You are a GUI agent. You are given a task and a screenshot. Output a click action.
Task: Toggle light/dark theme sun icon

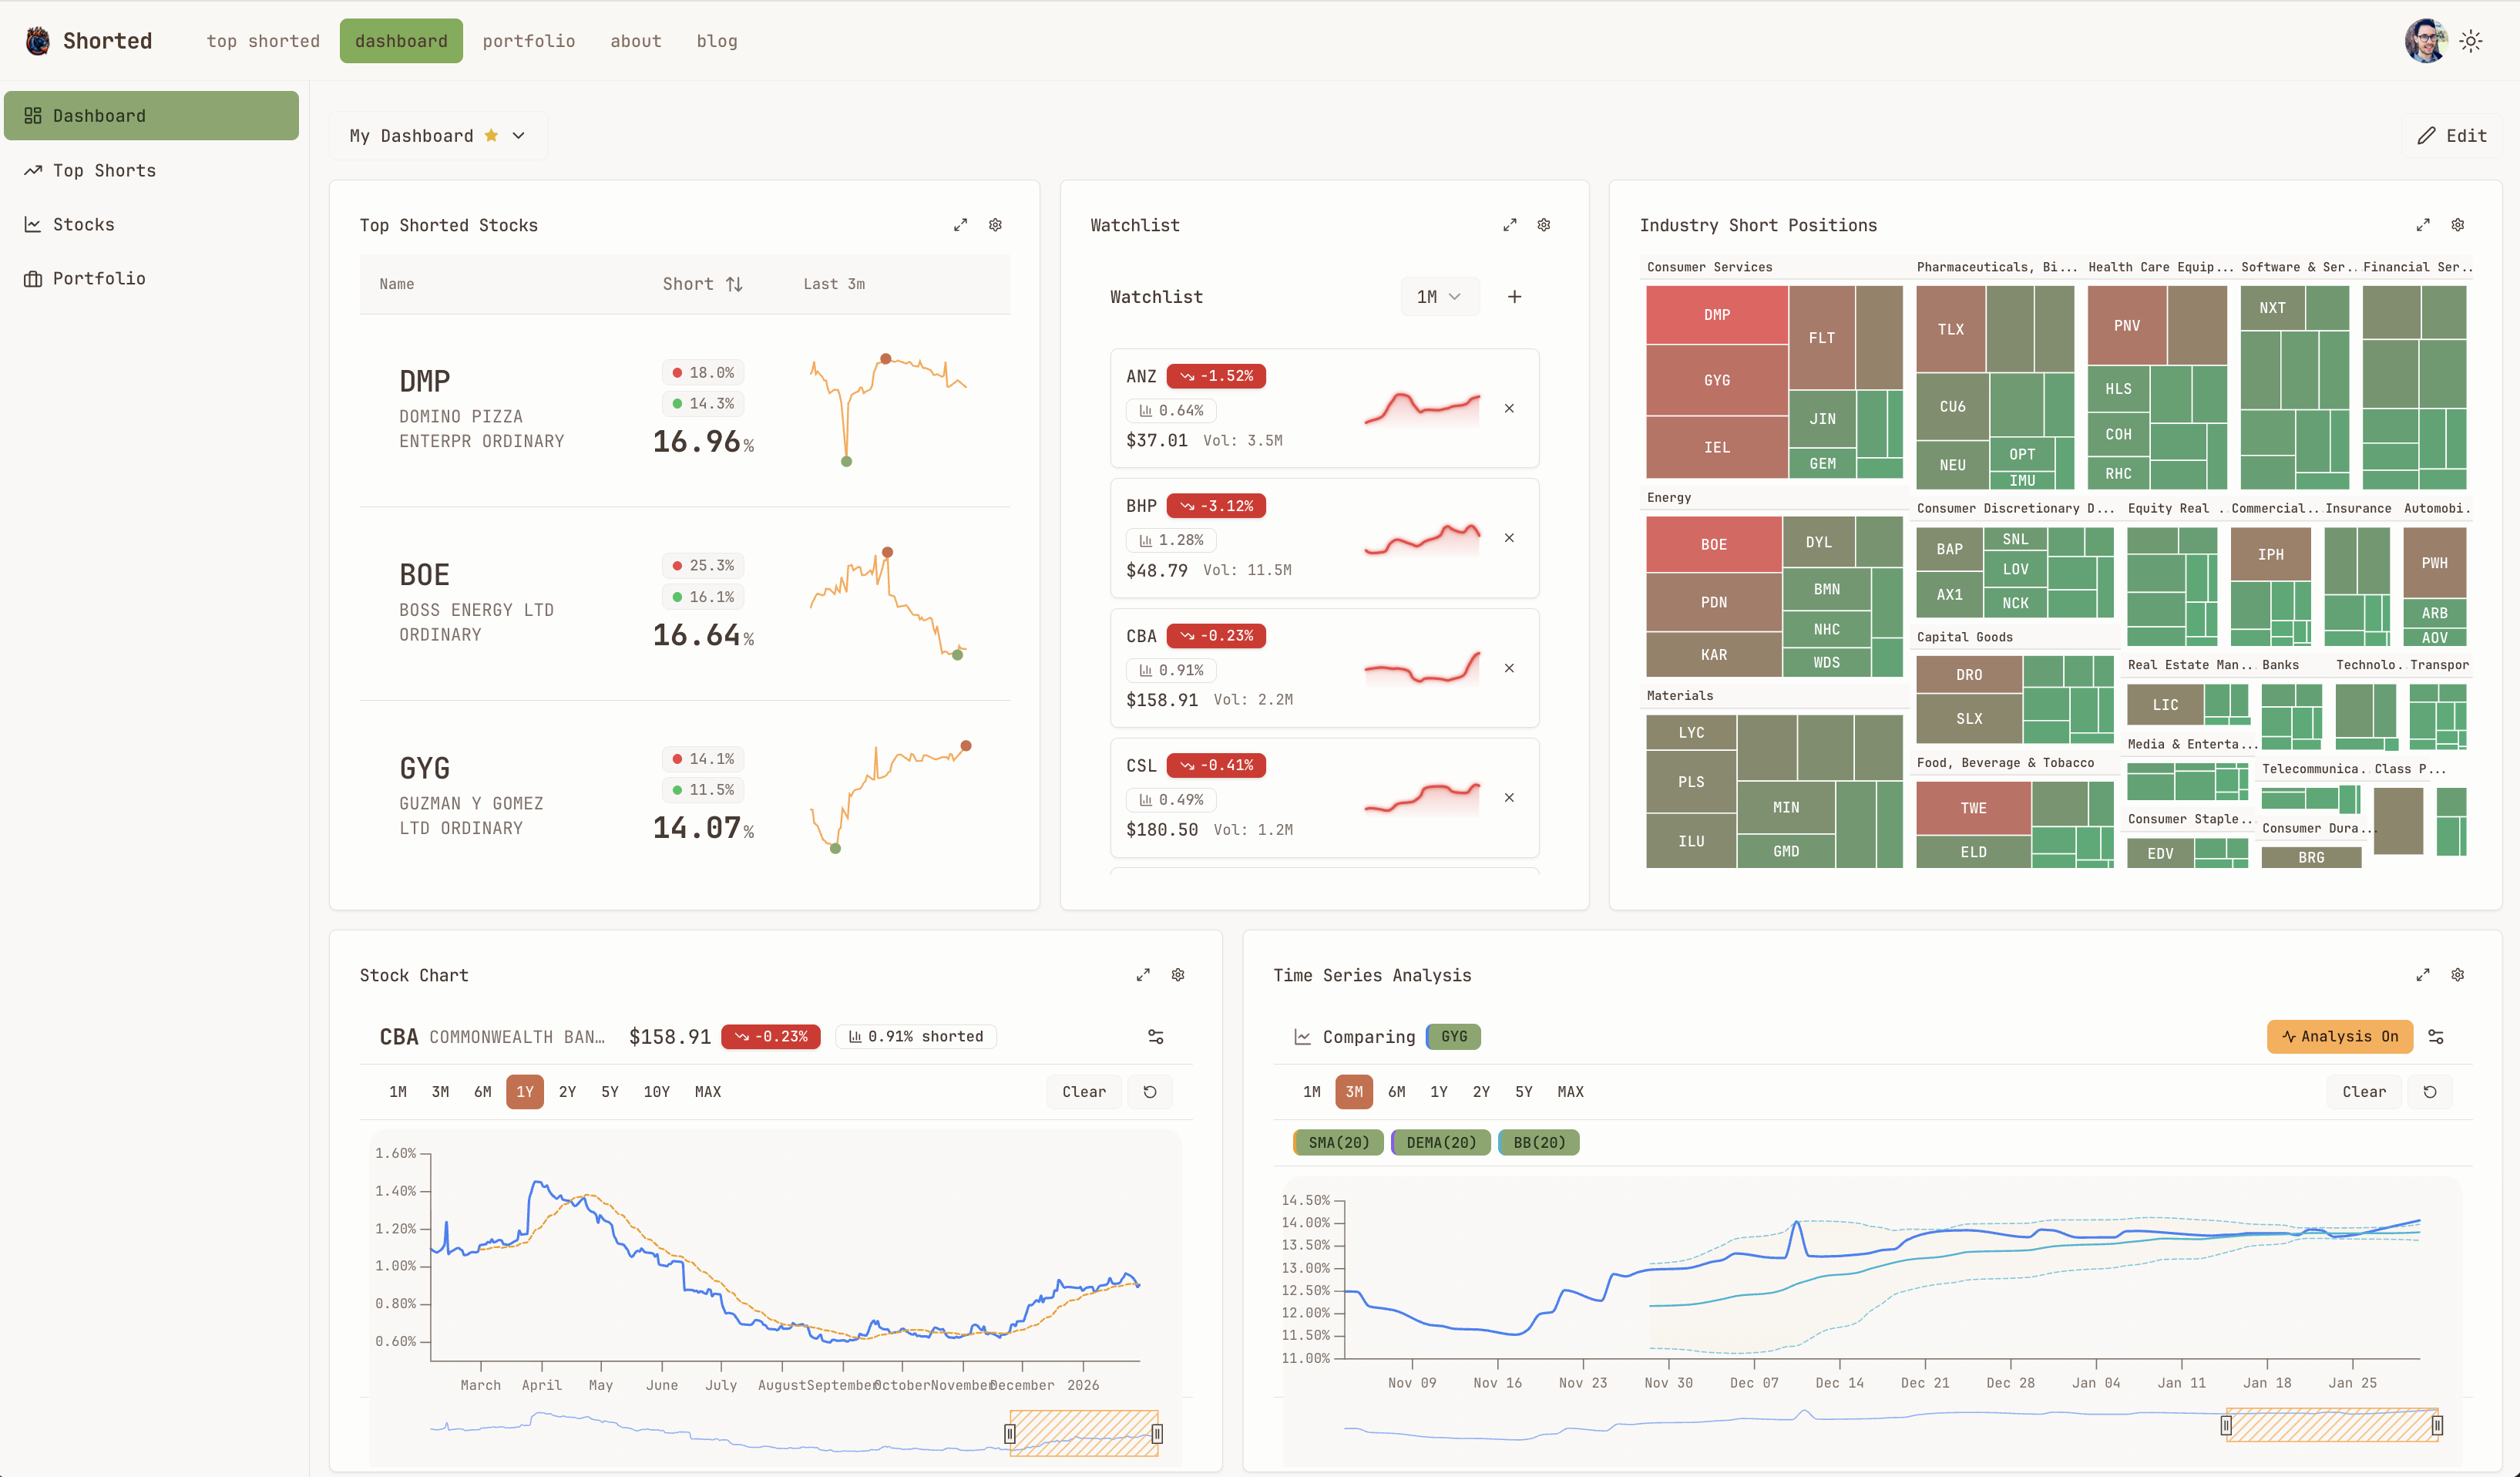point(2471,41)
